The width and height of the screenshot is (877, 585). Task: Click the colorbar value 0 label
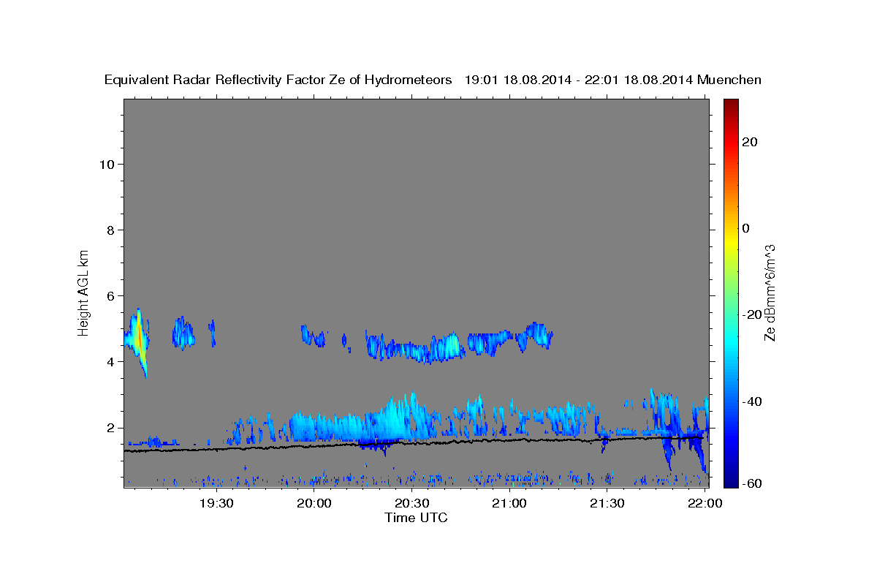pyautogui.click(x=745, y=228)
